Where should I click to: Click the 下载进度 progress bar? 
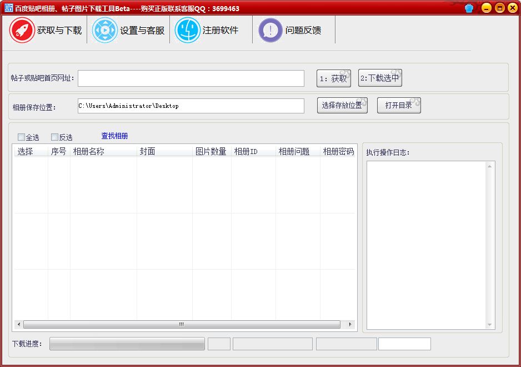tap(127, 344)
